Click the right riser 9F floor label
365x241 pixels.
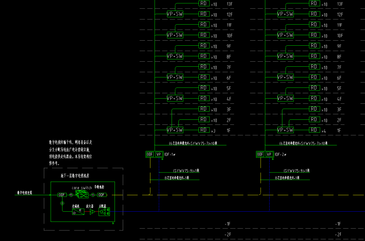pos(339,46)
